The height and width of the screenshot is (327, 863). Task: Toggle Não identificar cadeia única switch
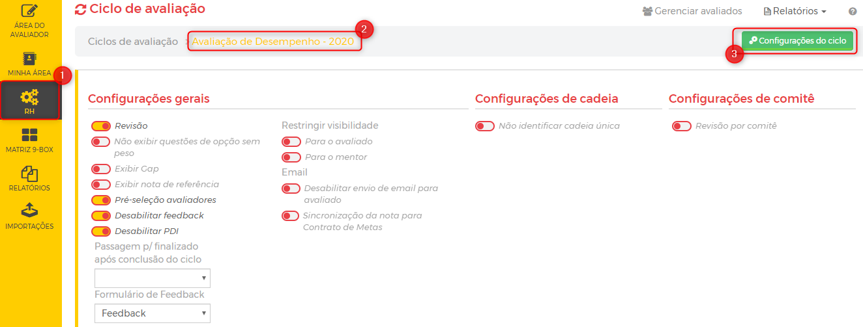point(485,126)
